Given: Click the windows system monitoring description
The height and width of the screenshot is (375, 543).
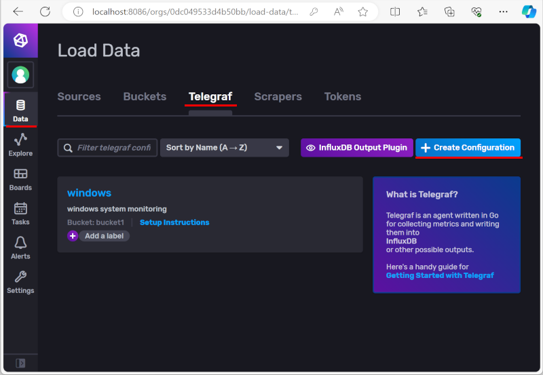Looking at the screenshot, I should click(x=117, y=209).
